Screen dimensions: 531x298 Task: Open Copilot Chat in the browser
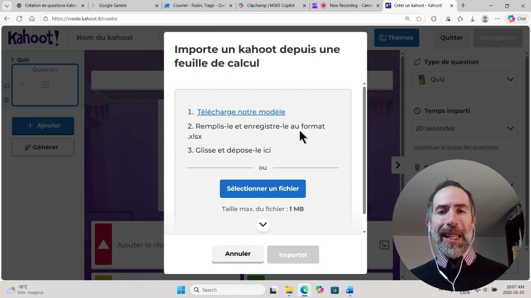(x=516, y=19)
